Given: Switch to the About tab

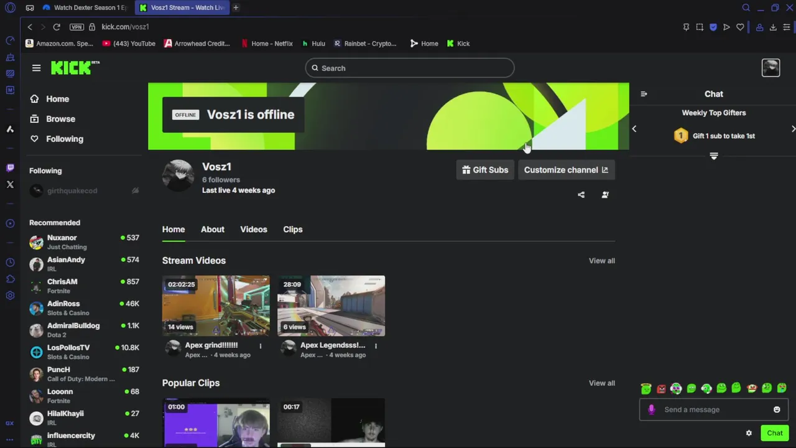Looking at the screenshot, I should click(213, 230).
